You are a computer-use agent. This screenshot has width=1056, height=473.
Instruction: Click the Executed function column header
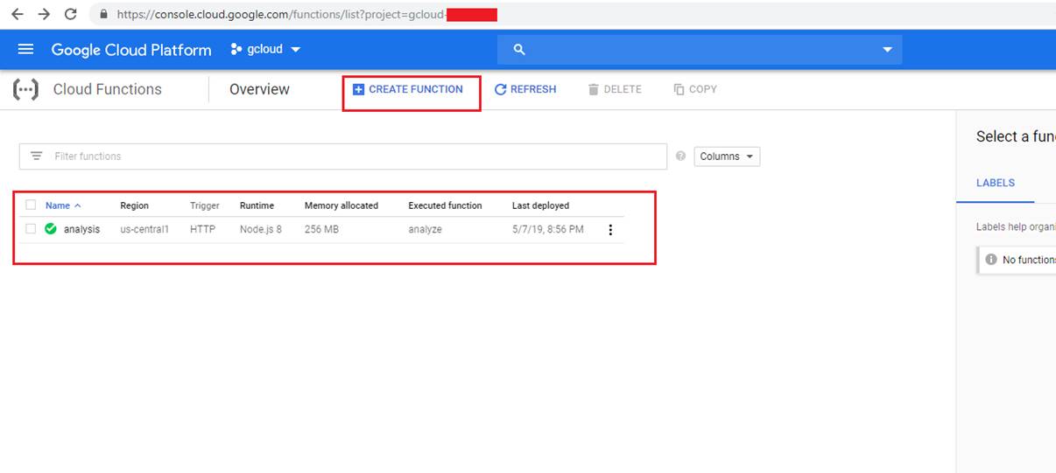point(445,205)
